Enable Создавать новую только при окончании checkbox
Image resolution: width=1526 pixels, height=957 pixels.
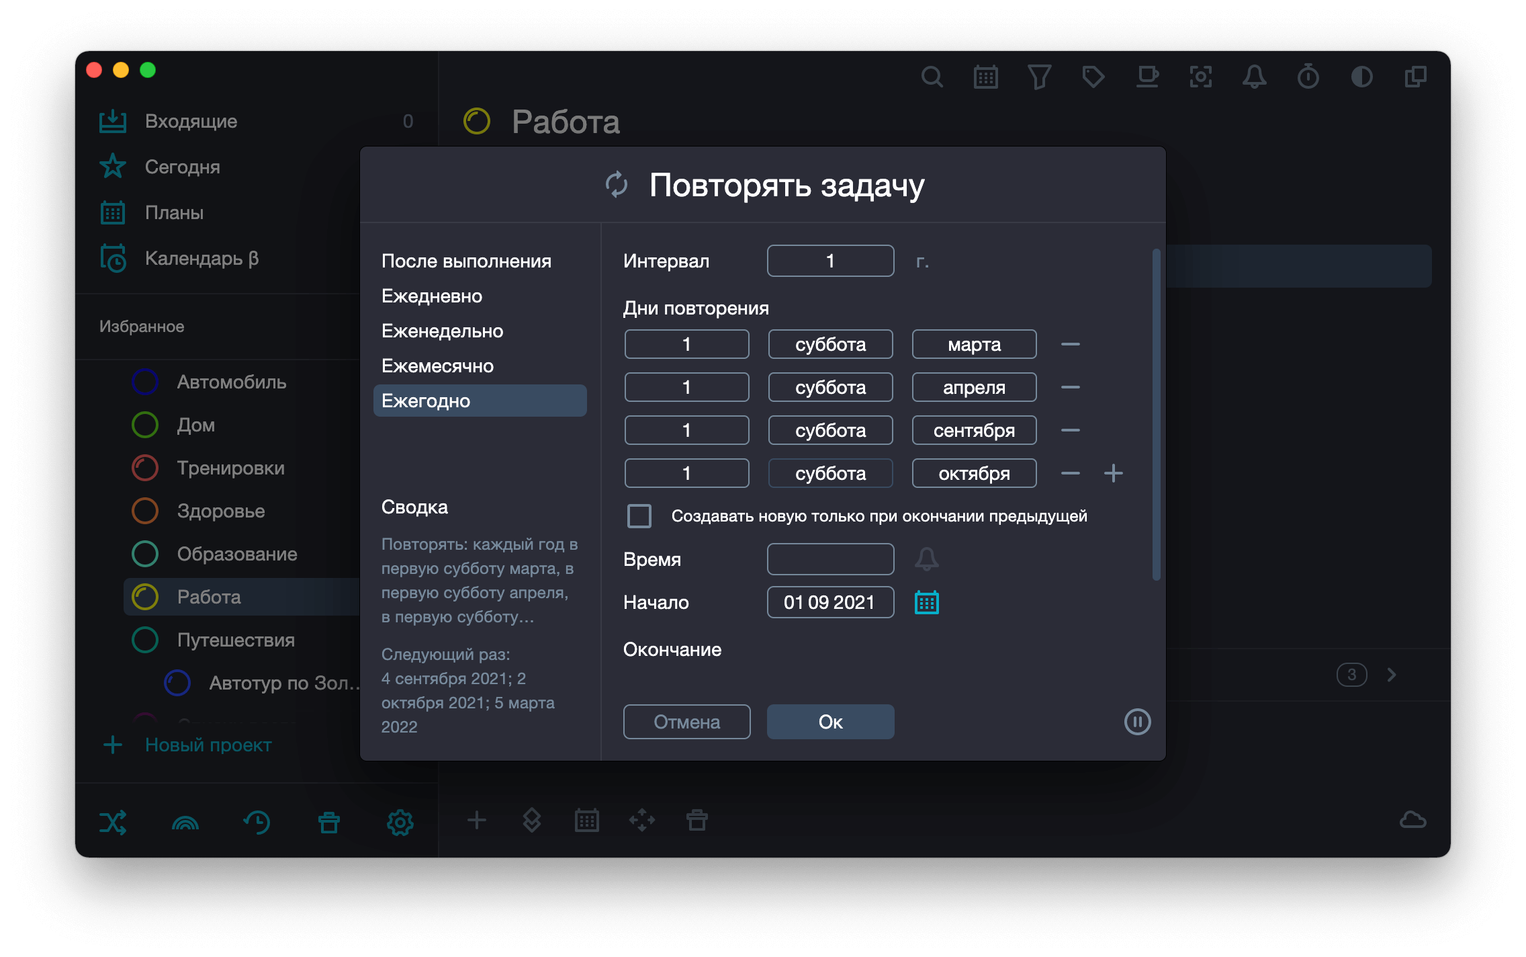tap(639, 516)
